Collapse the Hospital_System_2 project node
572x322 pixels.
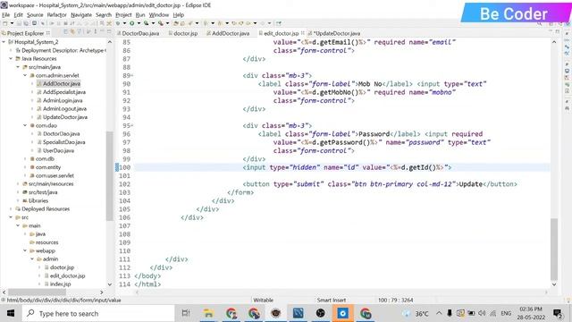(x=4, y=42)
